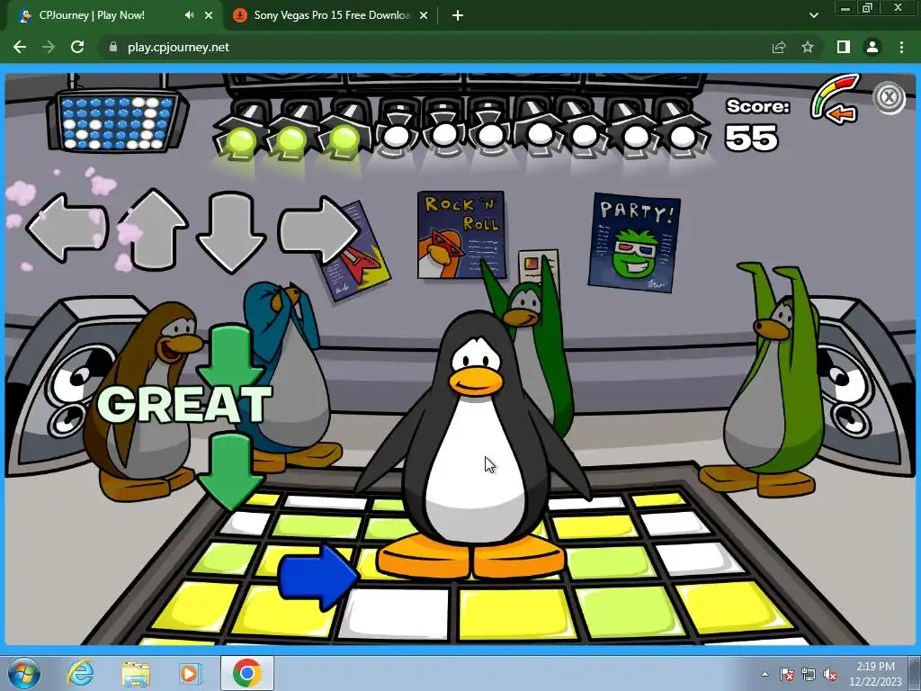921x691 pixels.
Task: Close the Sony Vegas Pro tab
Action: tap(424, 15)
